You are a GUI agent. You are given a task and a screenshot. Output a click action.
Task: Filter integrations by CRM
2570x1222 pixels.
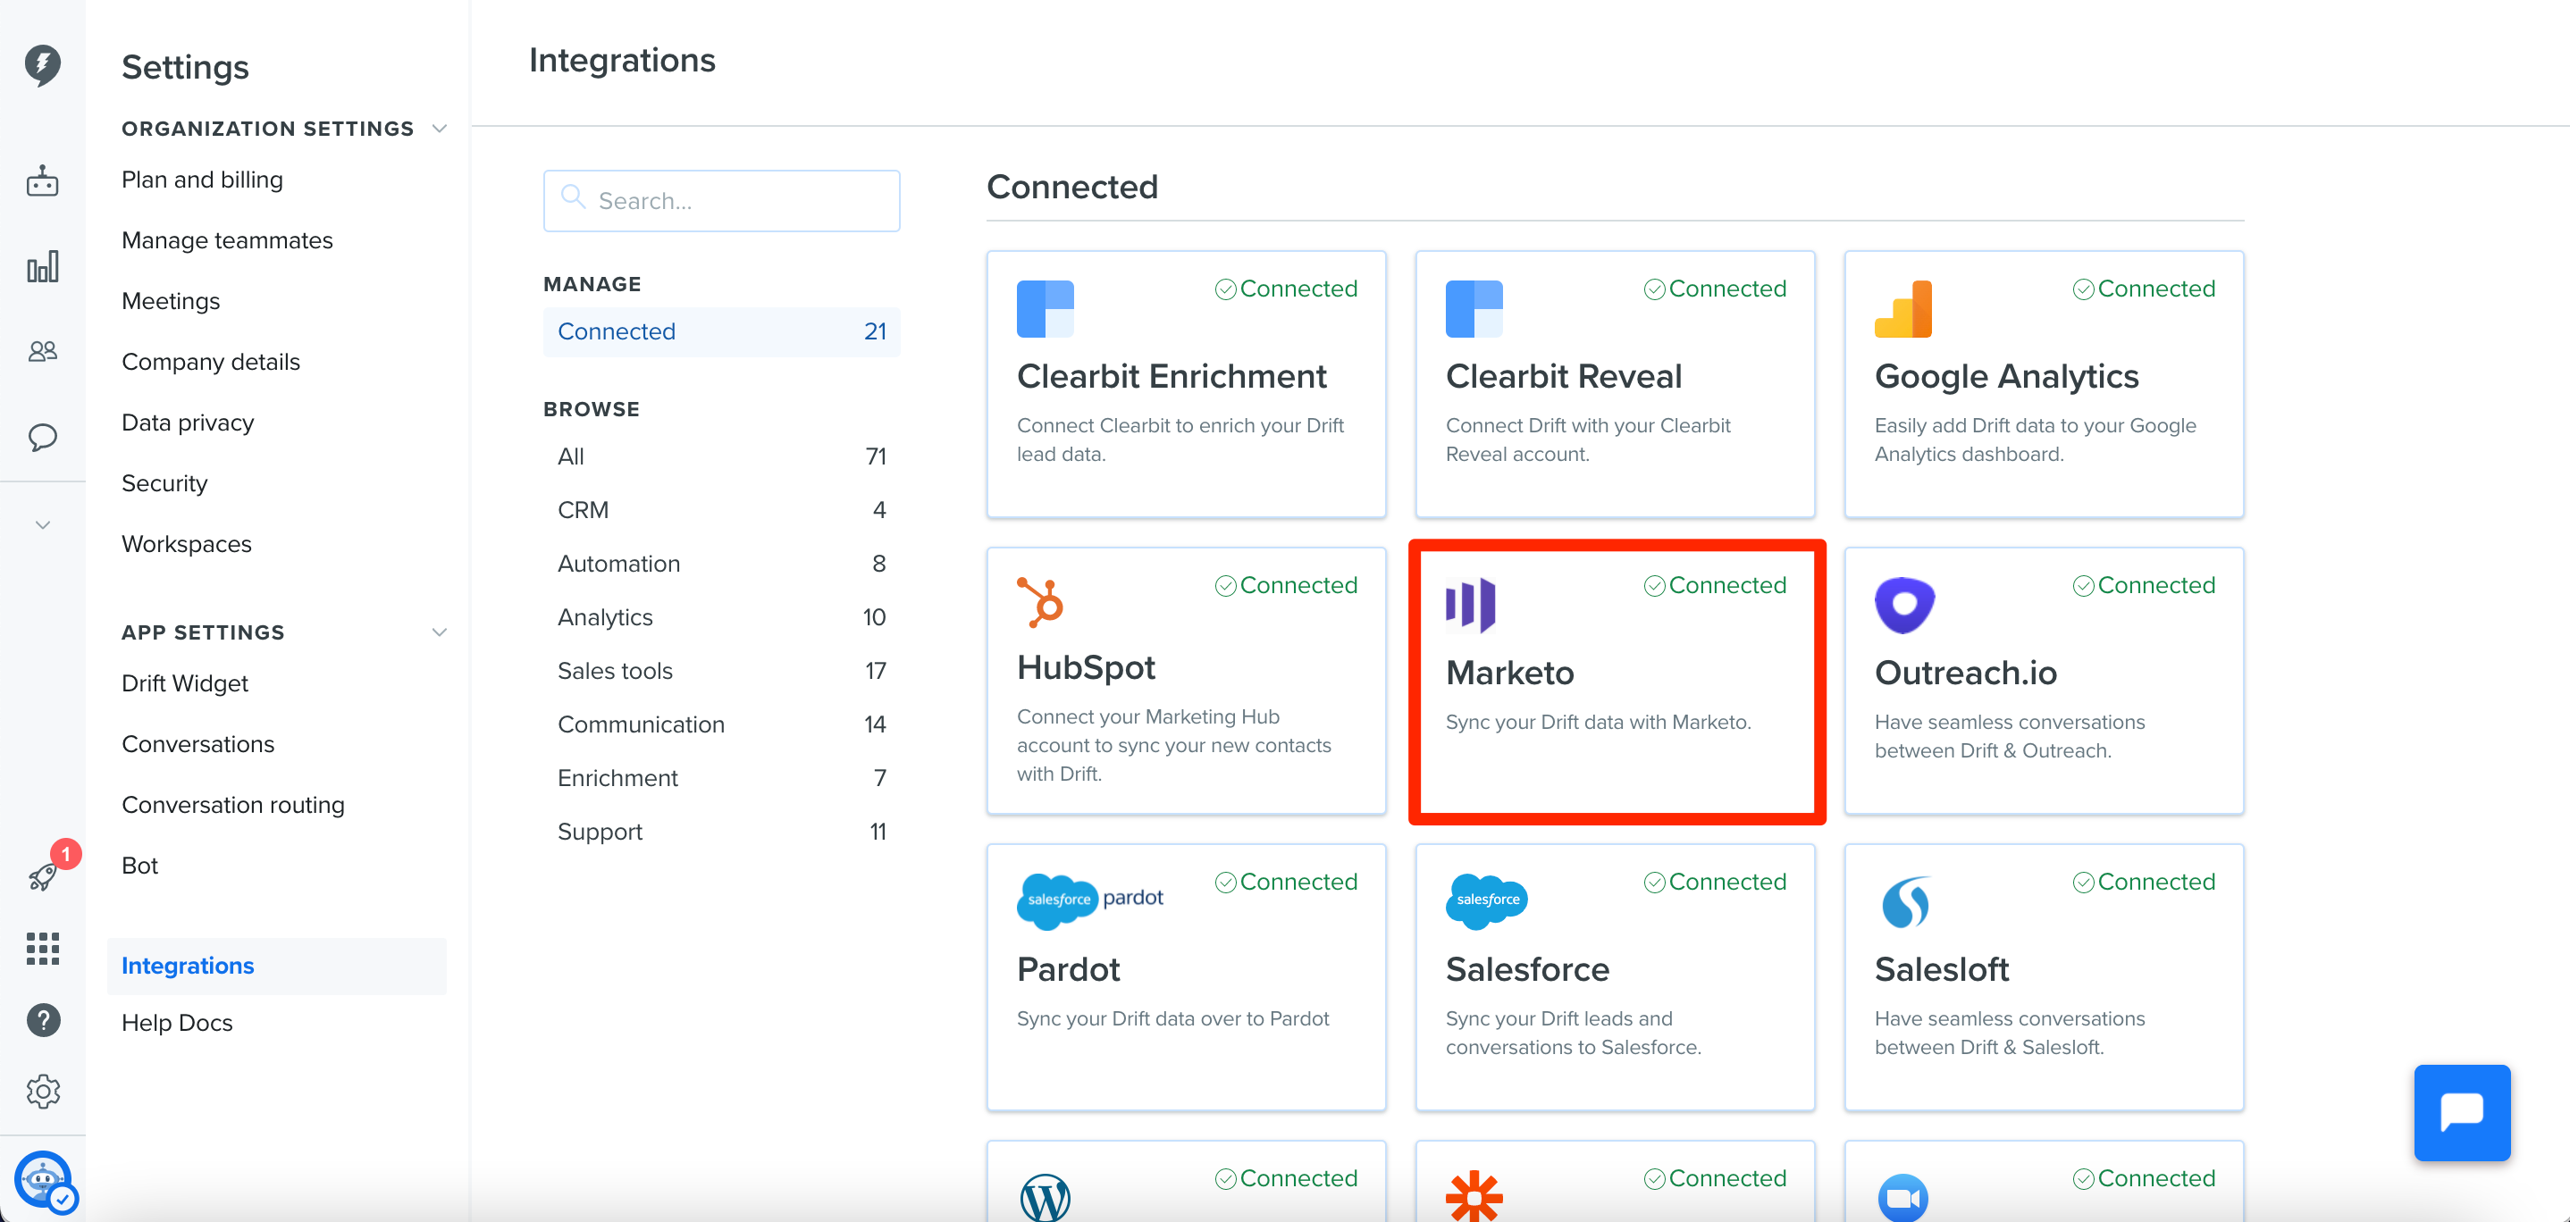pos(721,510)
